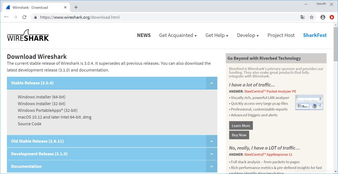This screenshot has height=174, width=338.
Task: Click the Buy Now button
Action: pyautogui.click(x=239, y=135)
